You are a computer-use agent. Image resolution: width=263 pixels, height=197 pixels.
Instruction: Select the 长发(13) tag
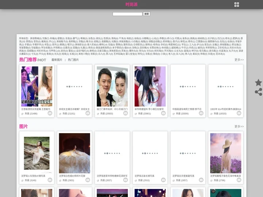(x=74, y=54)
